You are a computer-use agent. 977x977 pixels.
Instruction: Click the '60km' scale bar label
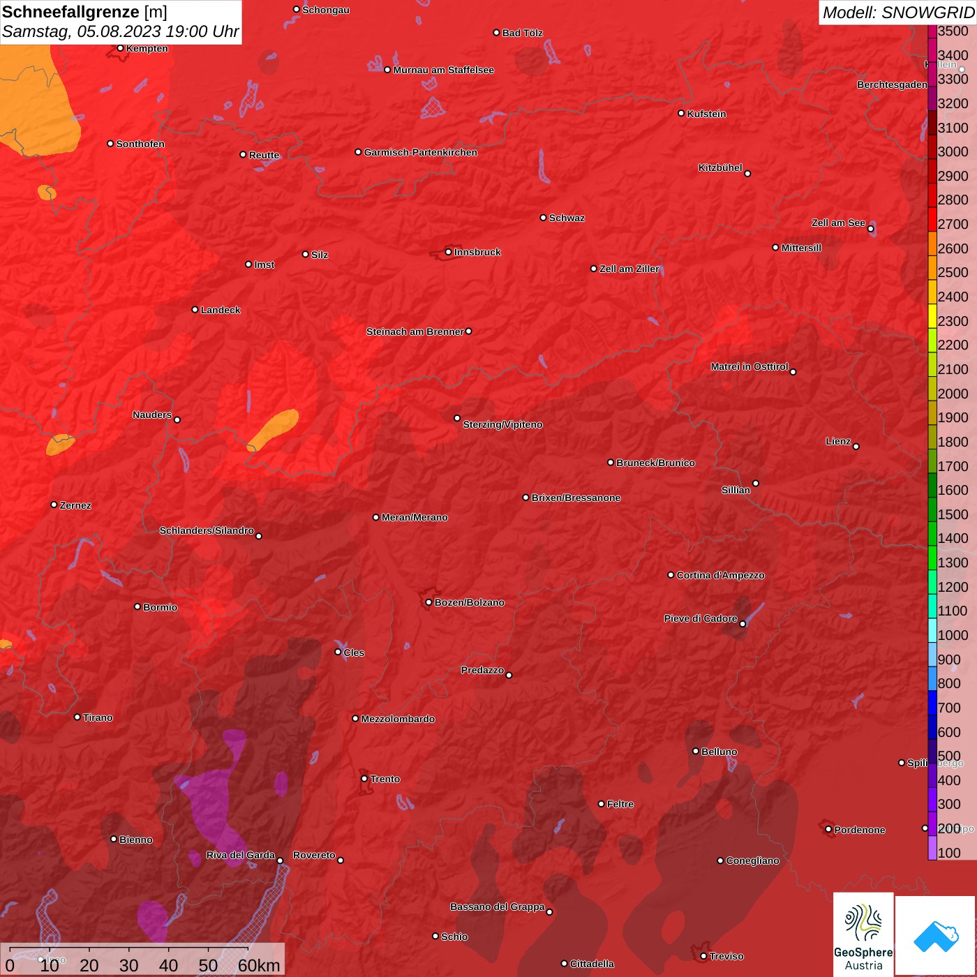pyautogui.click(x=259, y=965)
